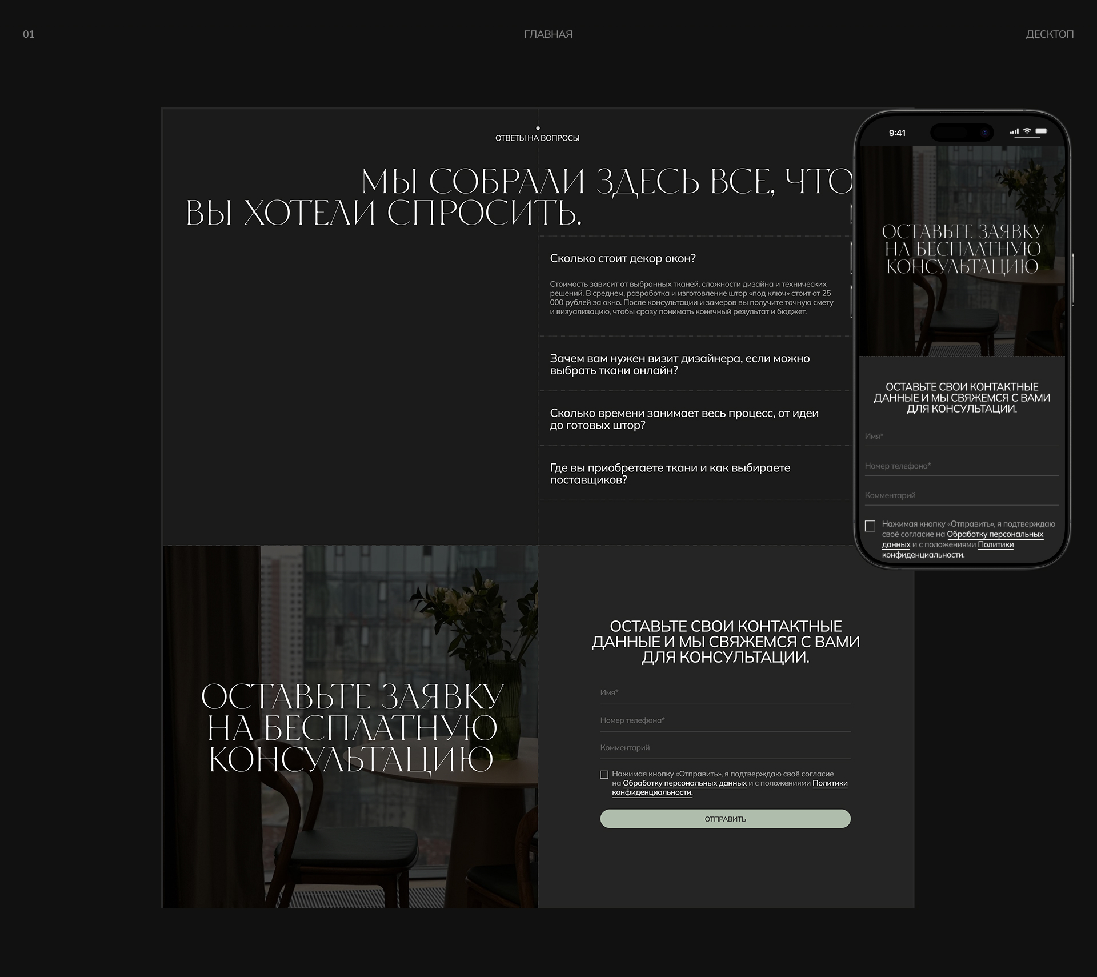1097x977 pixels.
Task: Tap the mobile Номер телефона field
Action: click(962, 466)
